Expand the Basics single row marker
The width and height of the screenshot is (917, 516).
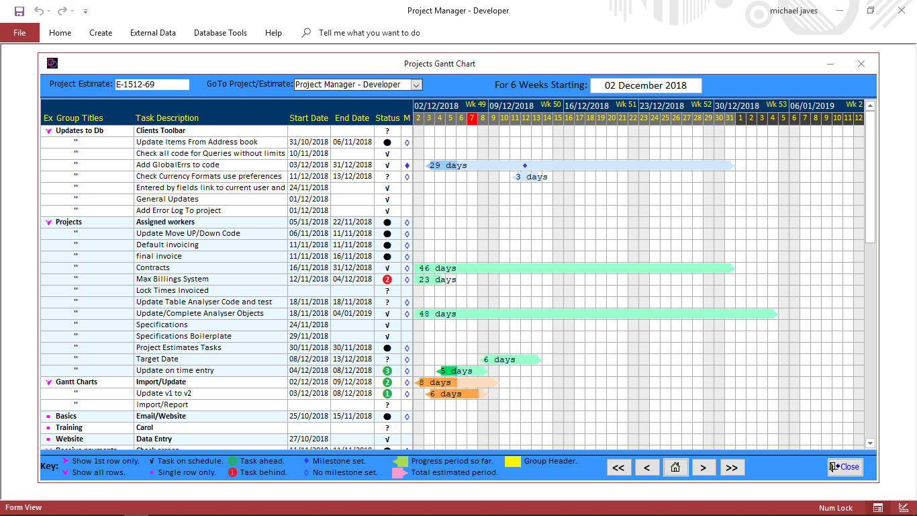(48, 417)
